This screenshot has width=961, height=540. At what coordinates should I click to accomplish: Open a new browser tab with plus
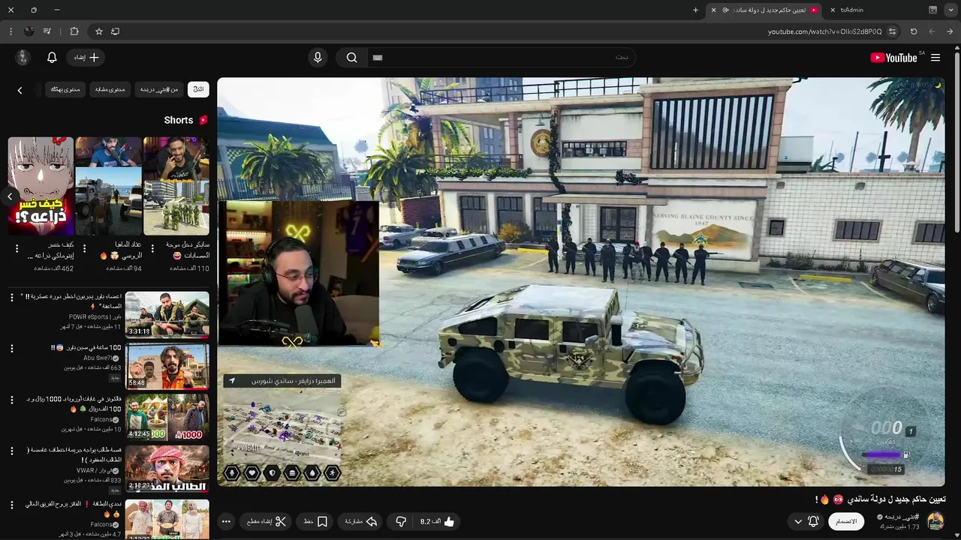click(x=695, y=10)
